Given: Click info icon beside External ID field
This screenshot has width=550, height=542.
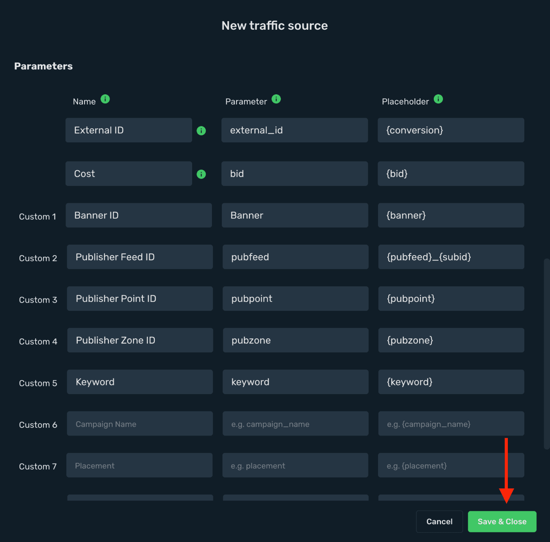Looking at the screenshot, I should 201,131.
